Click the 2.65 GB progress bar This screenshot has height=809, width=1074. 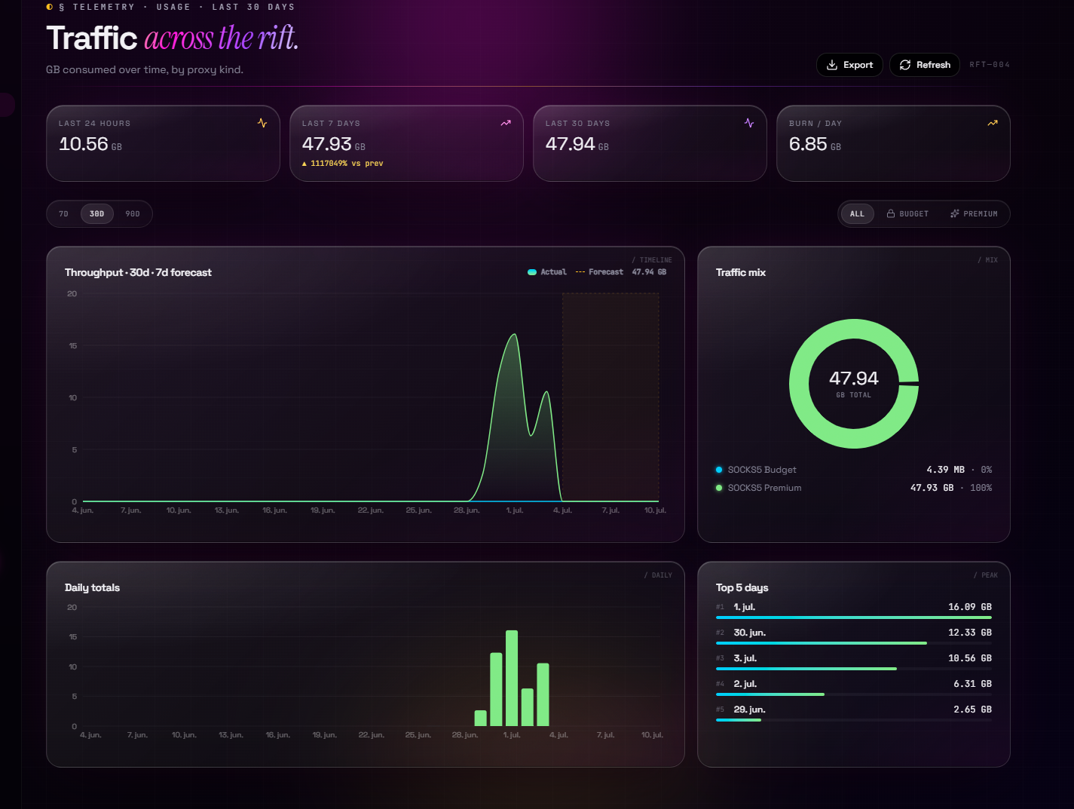coord(854,720)
